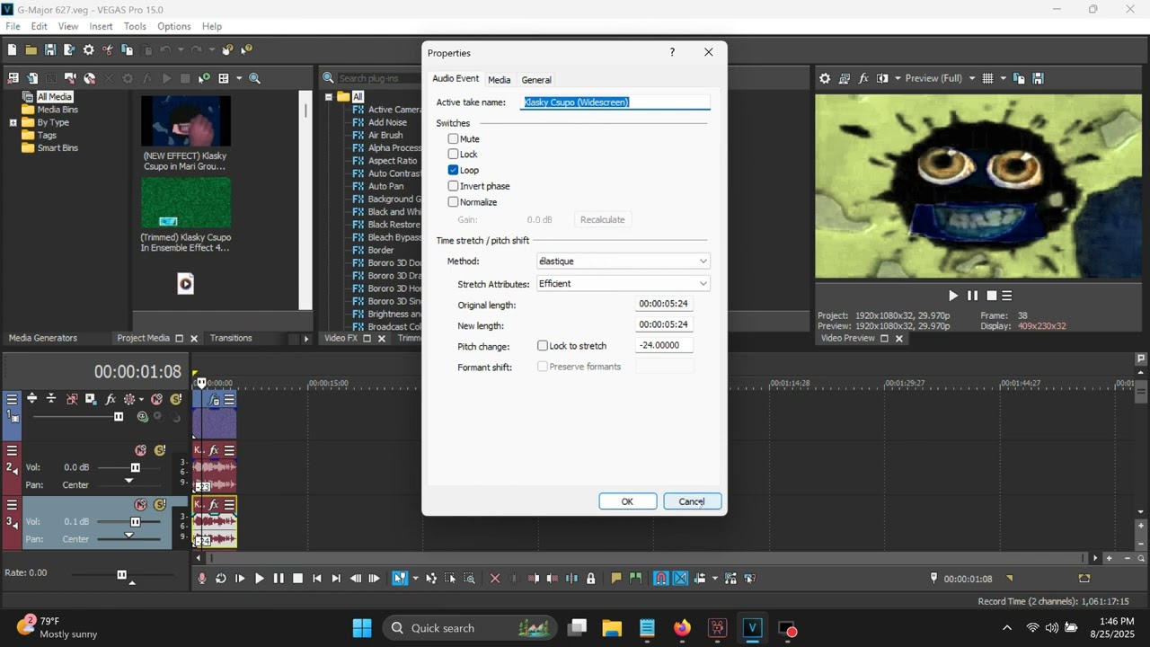The image size is (1150, 647).
Task: Open the edit tool selector dropdown arrow
Action: pos(414,579)
